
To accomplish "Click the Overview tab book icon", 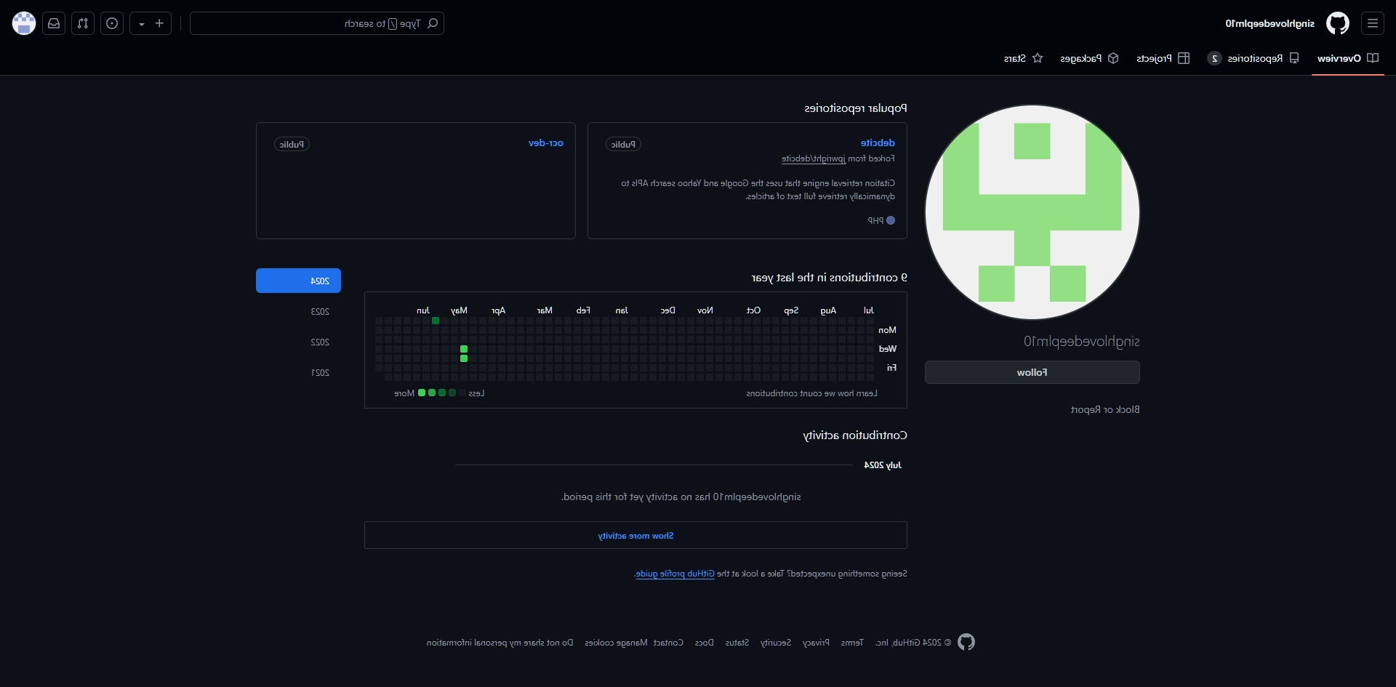I will coord(1373,58).
